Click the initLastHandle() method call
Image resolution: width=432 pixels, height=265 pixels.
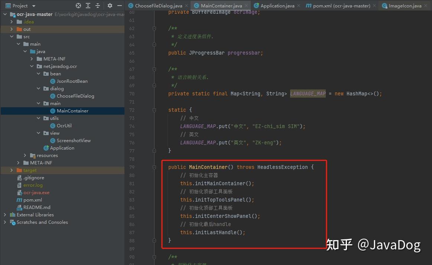coord(220,233)
